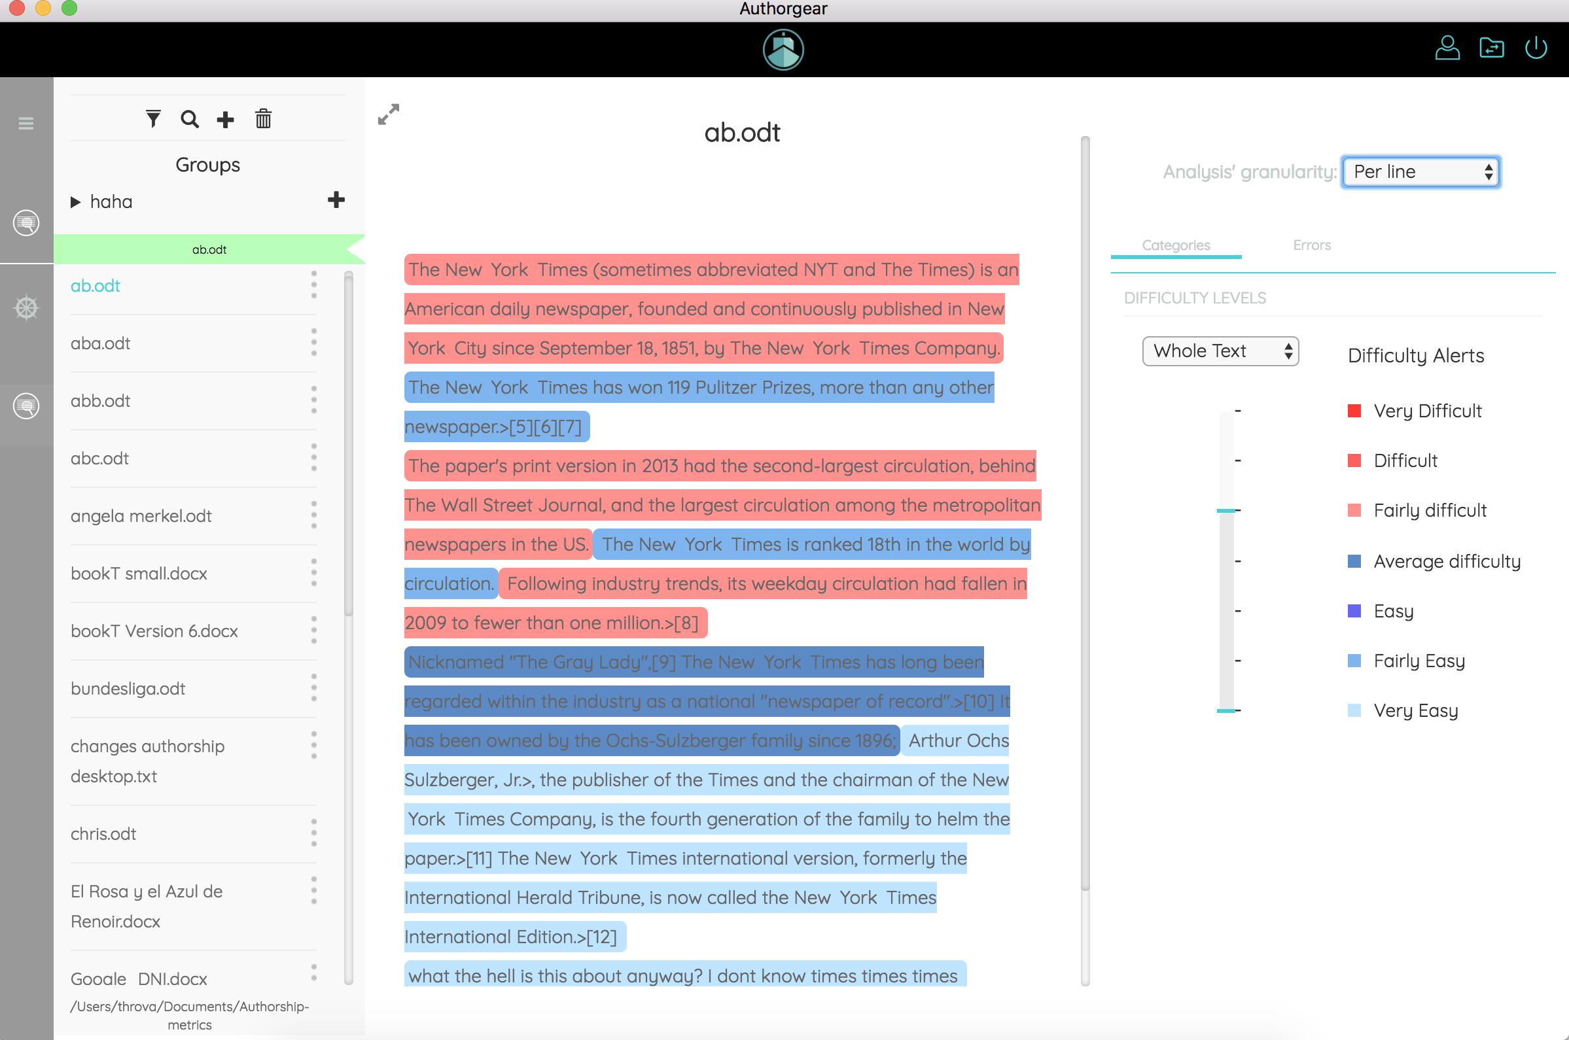Viewport: 1569px width, 1040px height.
Task: Click the document text scrollbar
Action: [x=1085, y=514]
